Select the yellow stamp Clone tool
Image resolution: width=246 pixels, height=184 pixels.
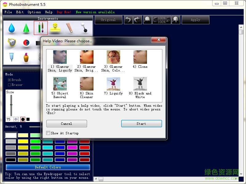pyautogui.click(x=55, y=28)
